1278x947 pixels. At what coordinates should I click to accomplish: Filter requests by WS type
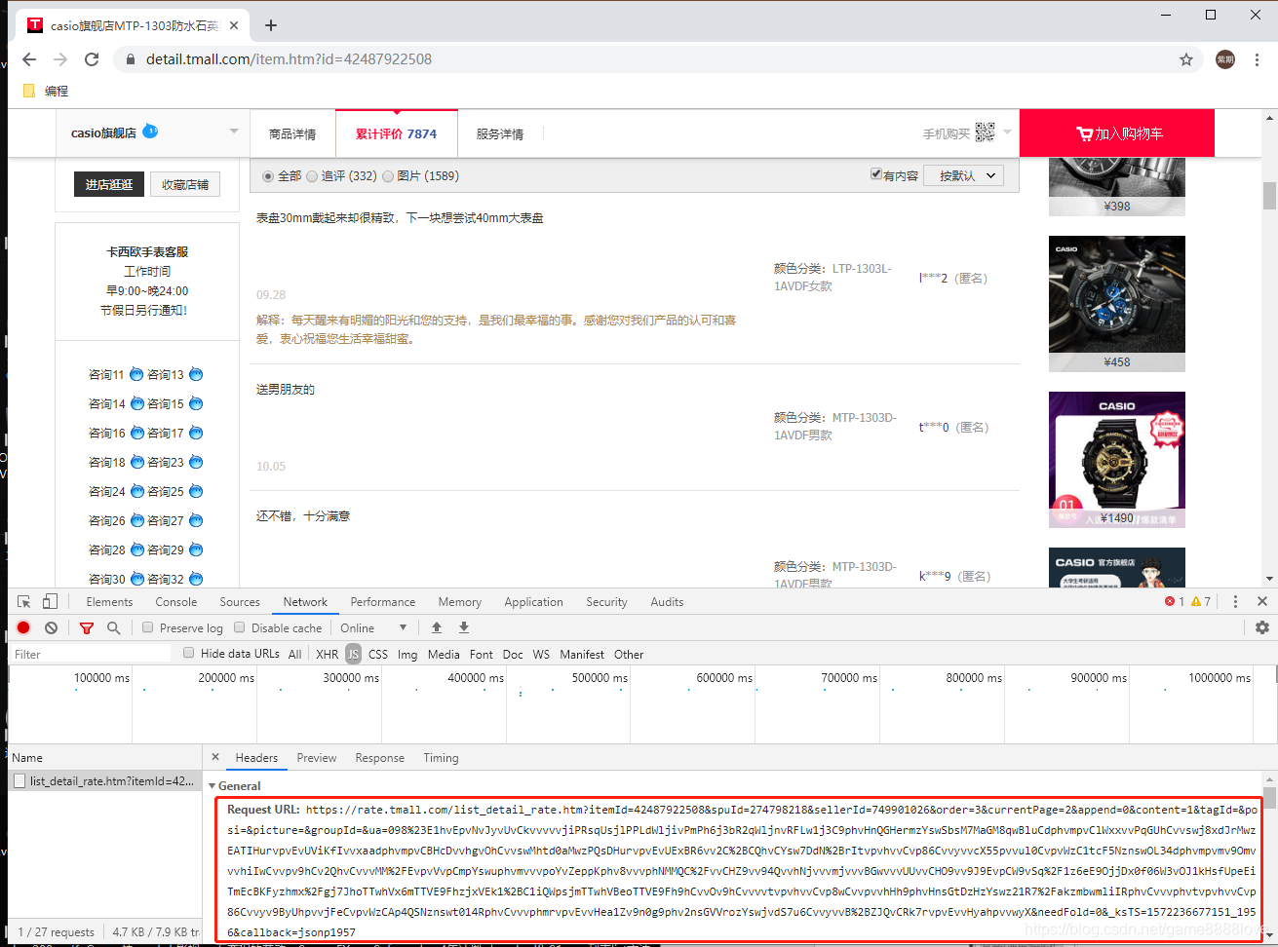(541, 654)
